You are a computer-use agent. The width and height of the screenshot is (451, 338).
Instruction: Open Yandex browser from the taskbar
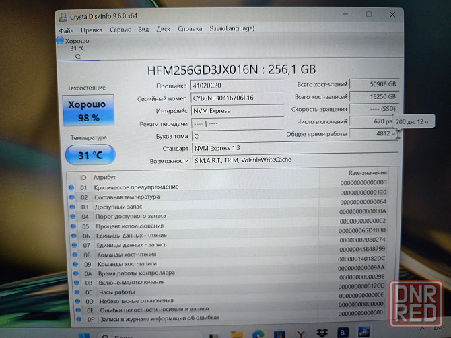[x=301, y=334]
